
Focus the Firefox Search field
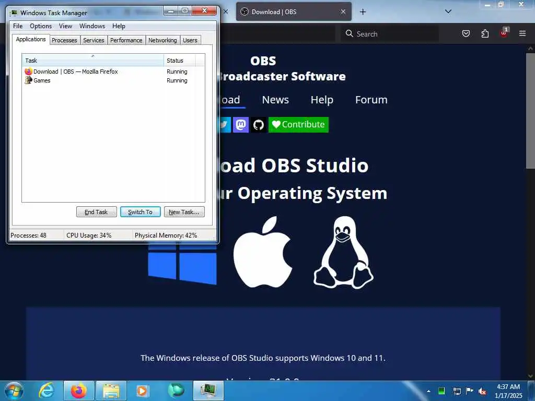tap(390, 34)
